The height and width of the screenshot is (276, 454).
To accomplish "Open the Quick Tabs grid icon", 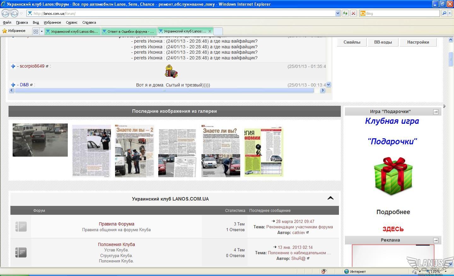I will [x=36, y=31].
